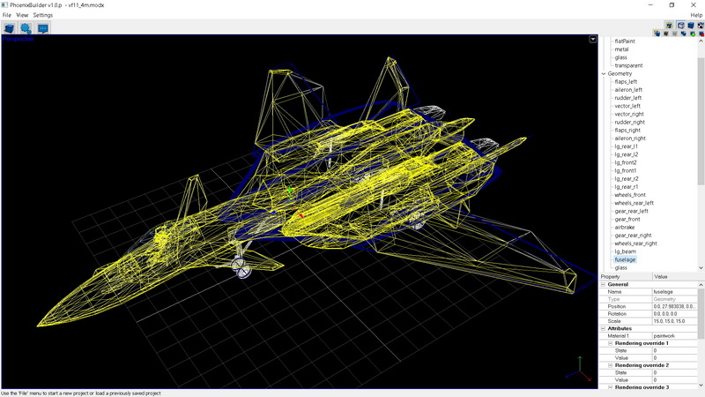Collapse the Geometry tree node
Image resolution: width=705 pixels, height=397 pixels.
tap(604, 74)
